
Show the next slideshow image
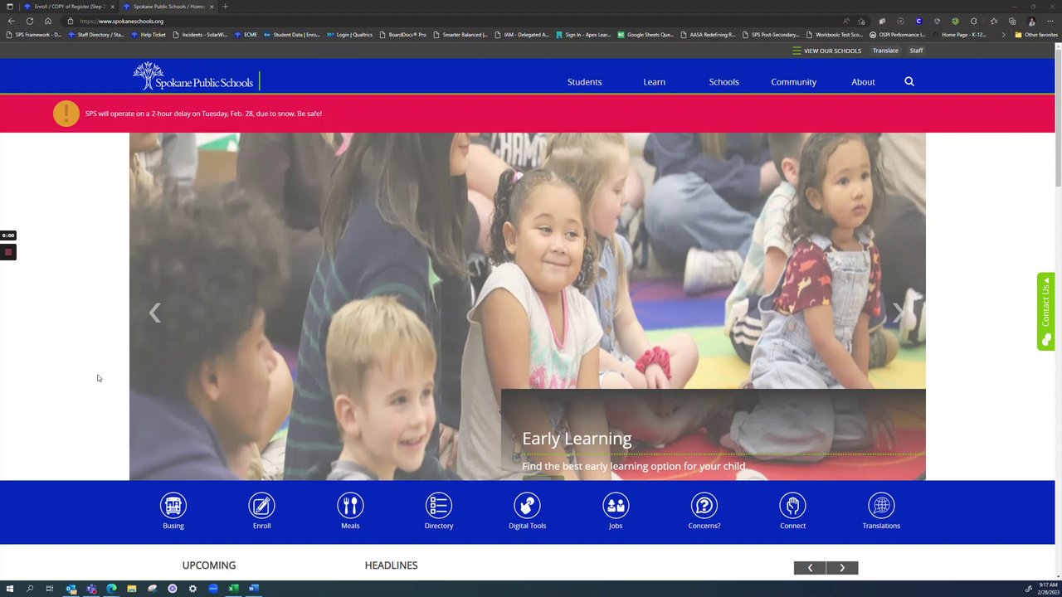(899, 313)
